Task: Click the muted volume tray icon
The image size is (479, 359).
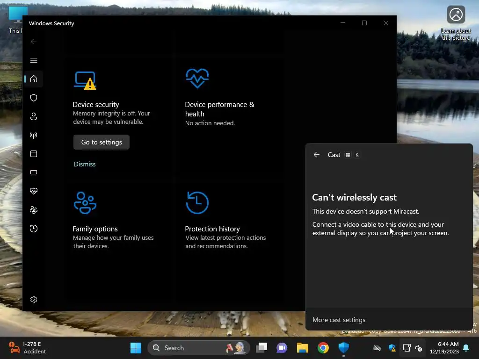Action: click(x=419, y=348)
